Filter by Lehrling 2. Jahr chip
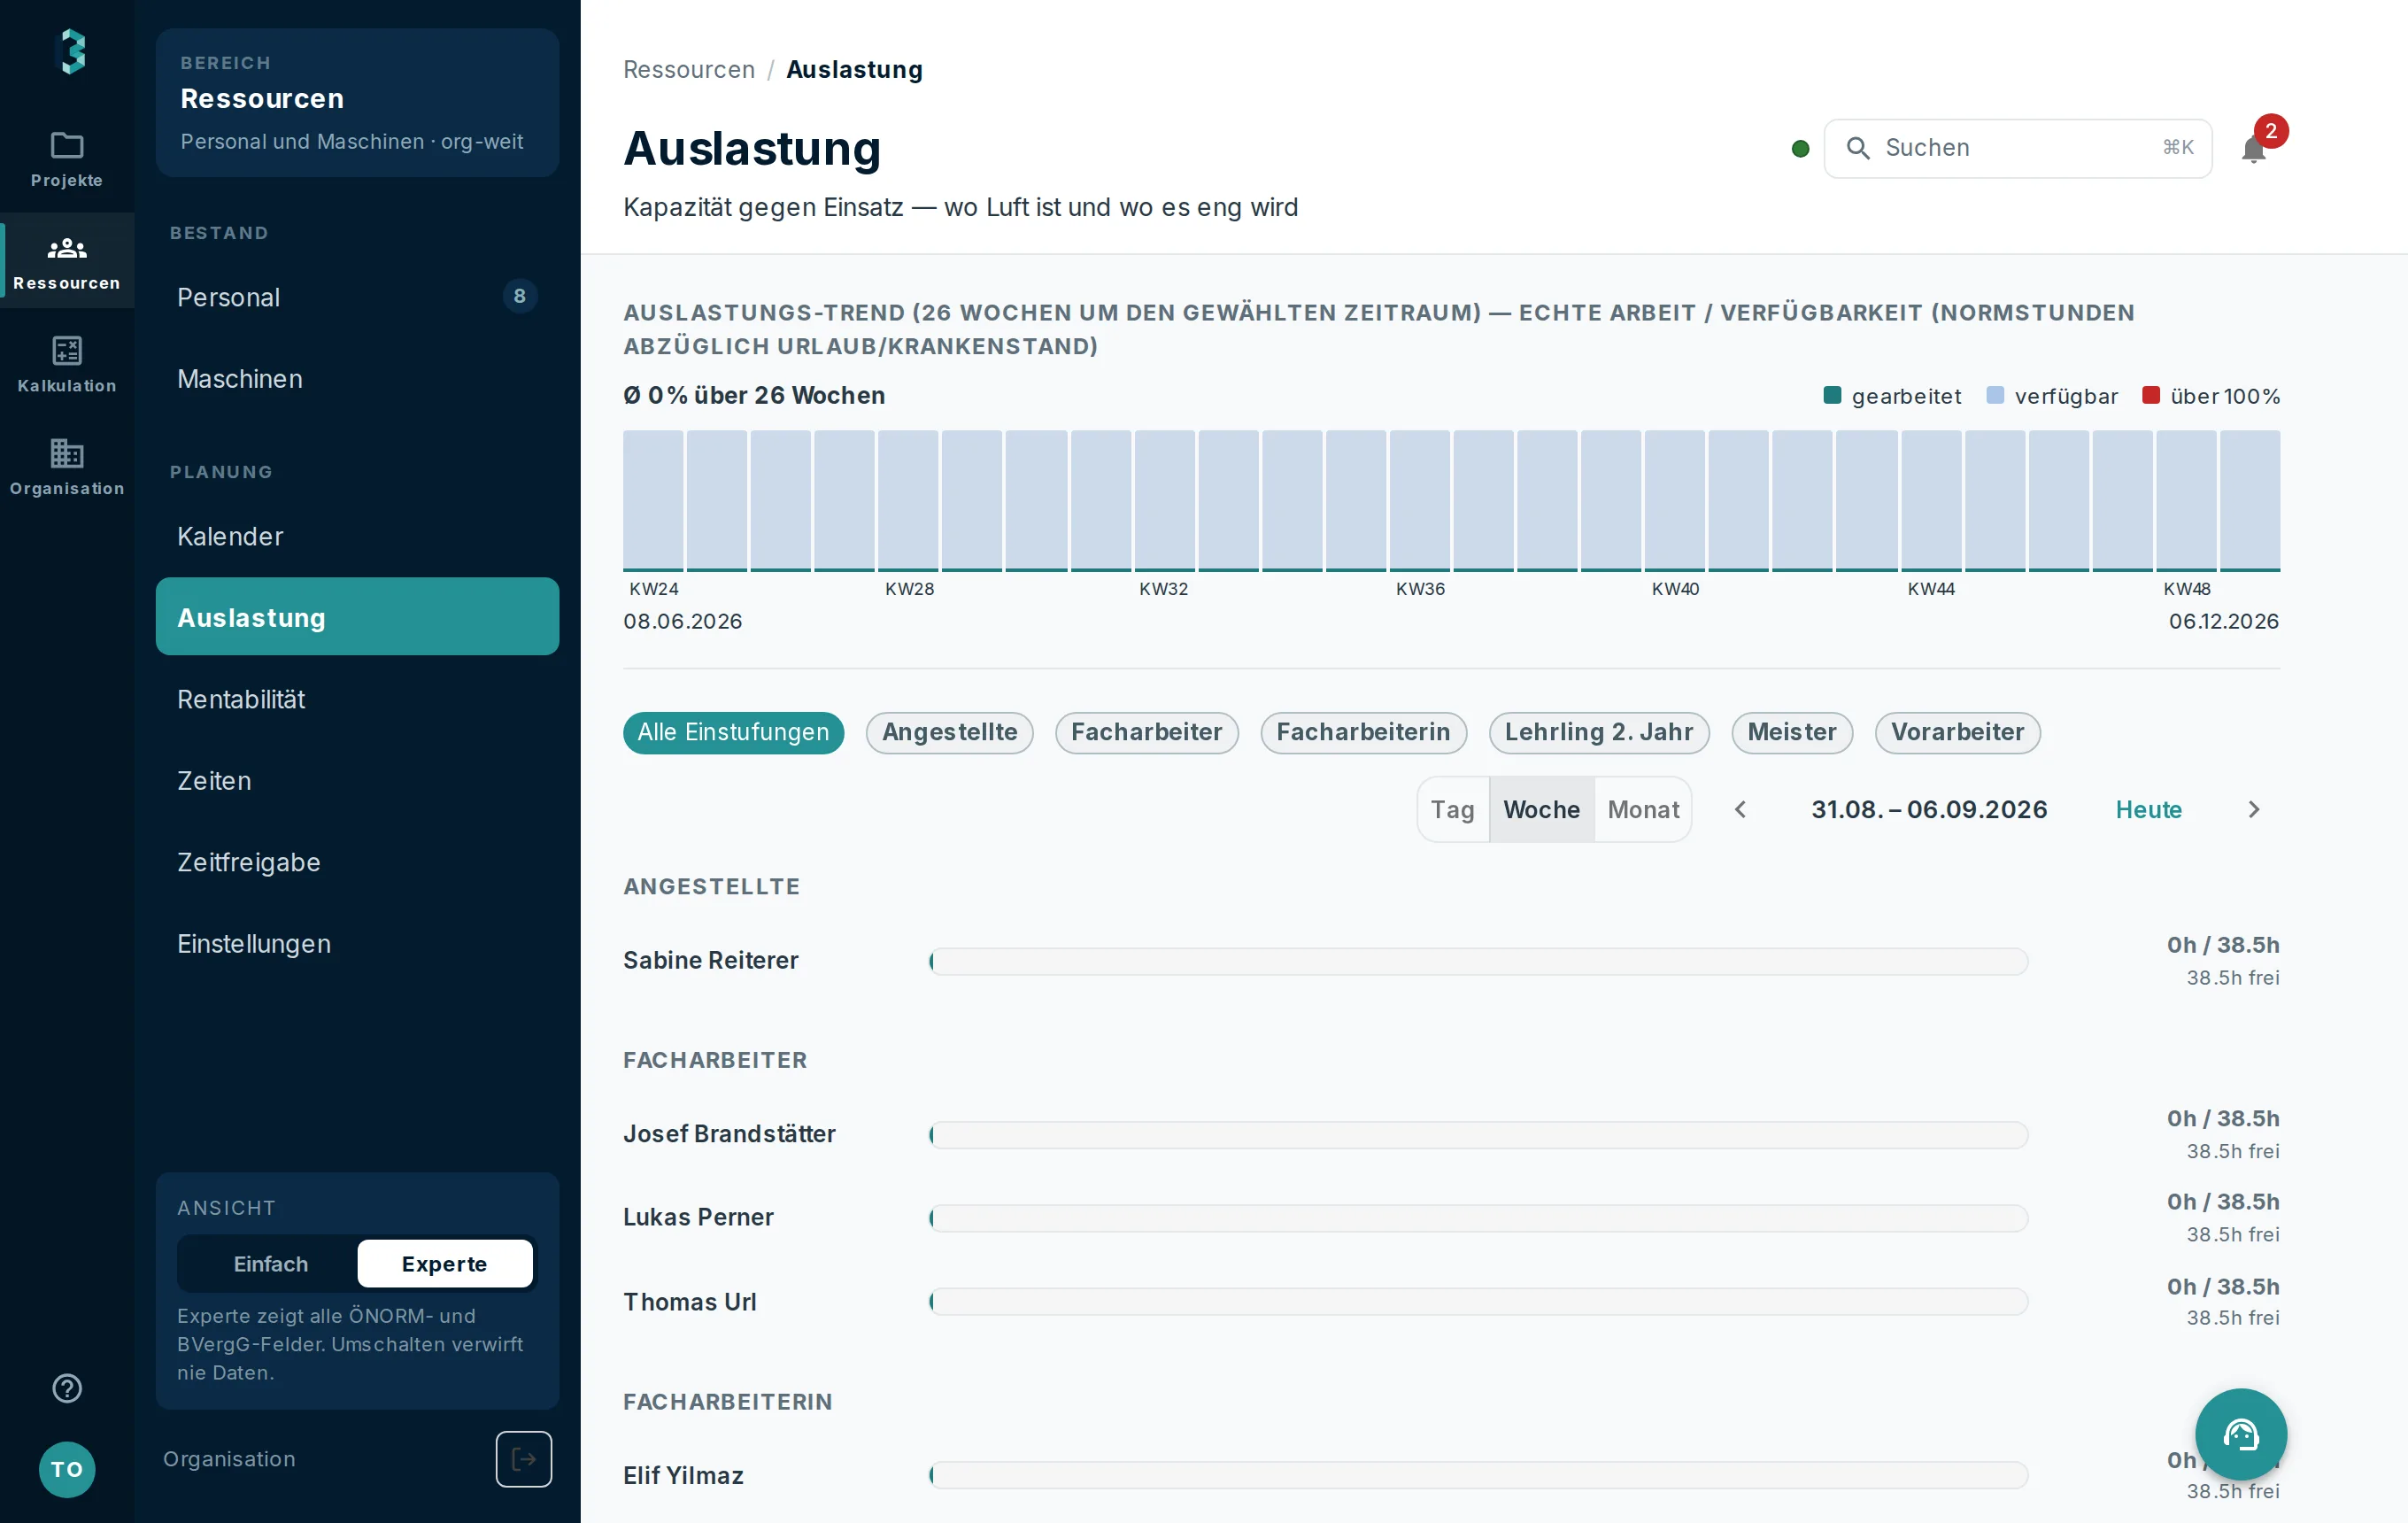The height and width of the screenshot is (1523, 2408). (x=1598, y=732)
